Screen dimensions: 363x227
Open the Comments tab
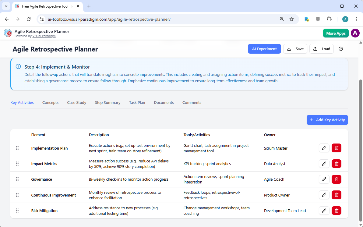[x=192, y=102]
